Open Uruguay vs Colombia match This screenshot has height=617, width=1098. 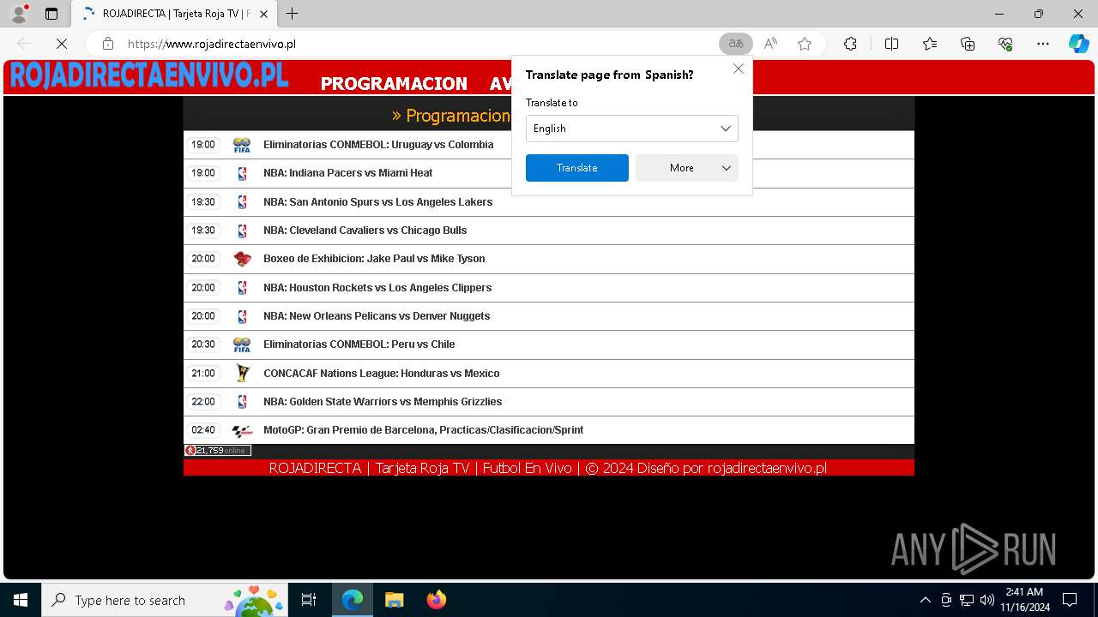coord(378,145)
